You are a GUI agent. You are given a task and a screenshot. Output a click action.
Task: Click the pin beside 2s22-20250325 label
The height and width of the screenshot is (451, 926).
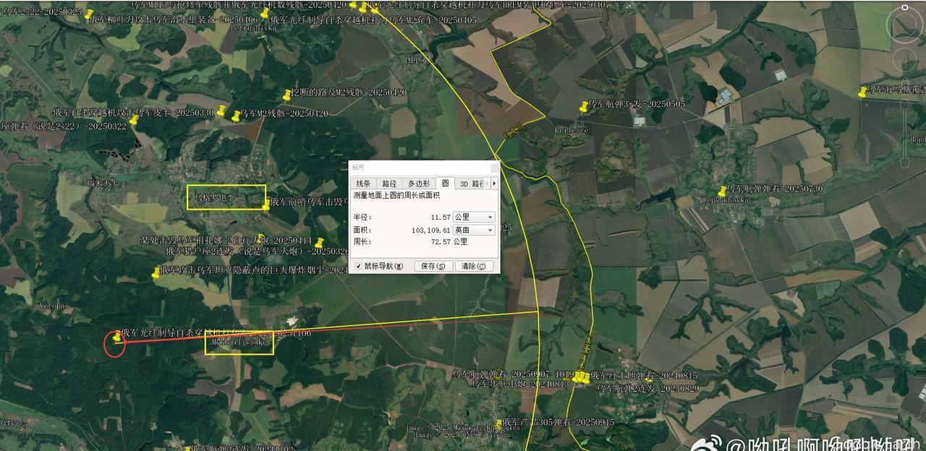point(89,14)
